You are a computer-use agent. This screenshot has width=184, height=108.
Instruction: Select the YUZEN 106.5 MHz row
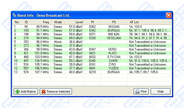pos(92,69)
